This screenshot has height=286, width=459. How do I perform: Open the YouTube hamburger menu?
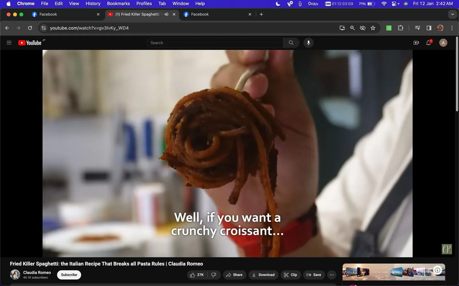[x=9, y=43]
